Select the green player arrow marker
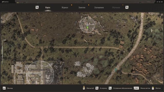Viewport: 164px width, 92px height. 87,28
